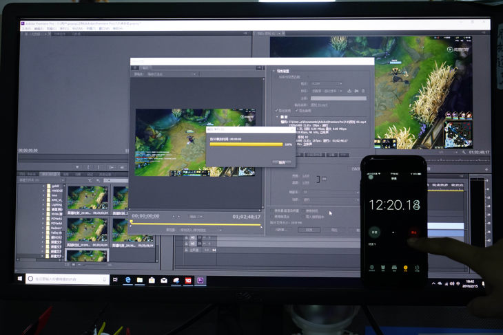Click the Windows Start button
The width and height of the screenshot is (503, 335).
[x=20, y=279]
